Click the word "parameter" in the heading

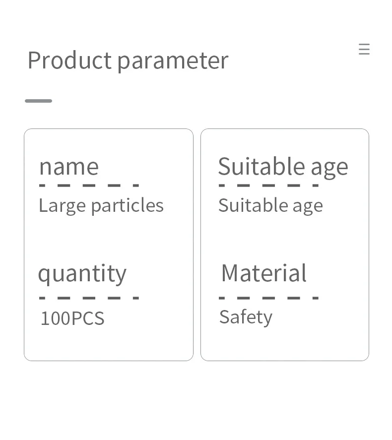tap(173, 61)
